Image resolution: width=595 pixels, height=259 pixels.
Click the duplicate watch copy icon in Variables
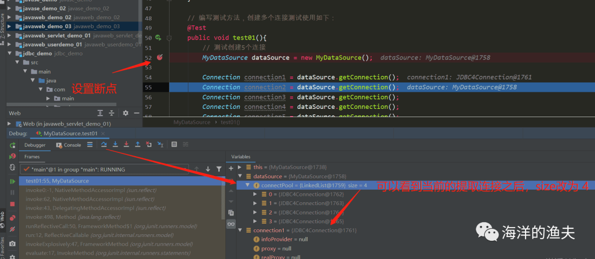[231, 213]
